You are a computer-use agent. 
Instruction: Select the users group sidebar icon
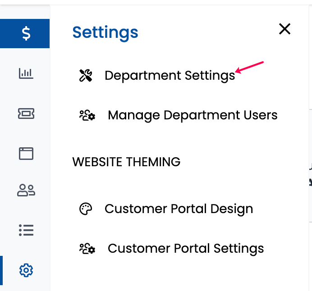(x=26, y=190)
